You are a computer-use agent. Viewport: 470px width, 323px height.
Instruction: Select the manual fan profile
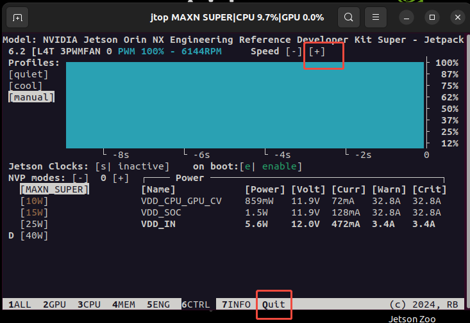click(x=31, y=97)
